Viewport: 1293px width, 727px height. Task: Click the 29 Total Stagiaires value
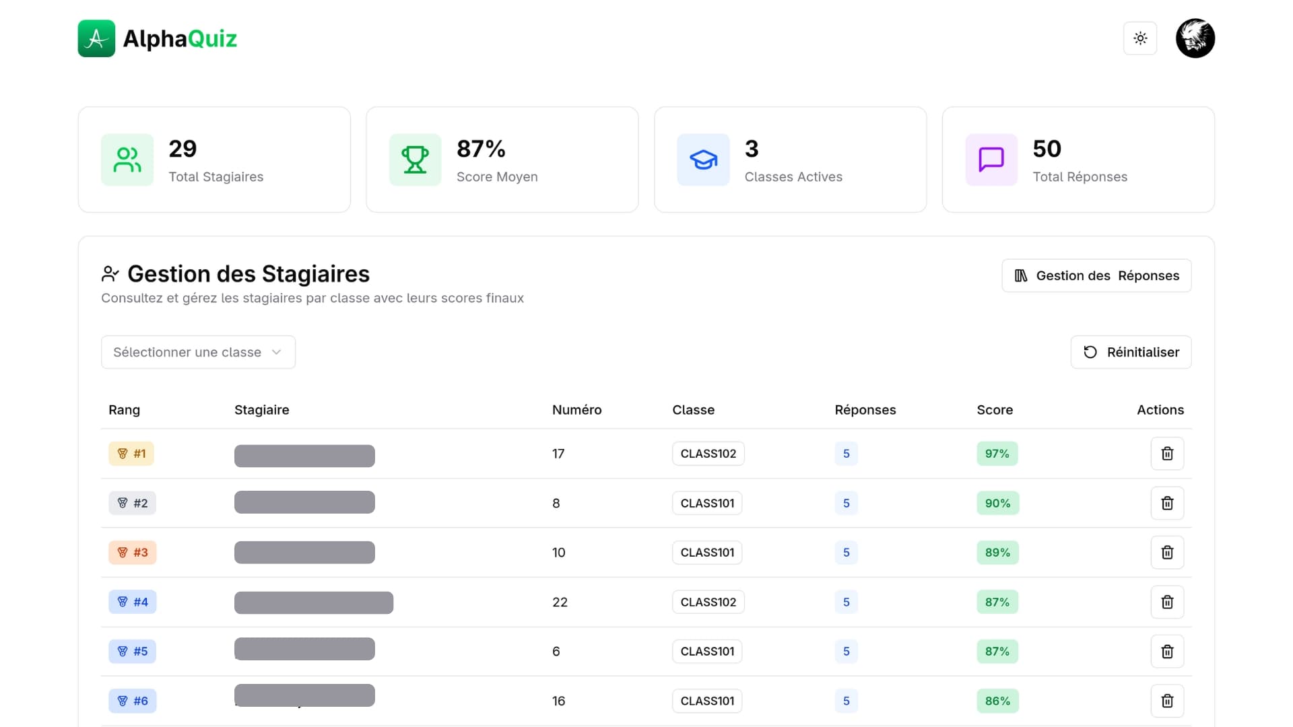tap(183, 149)
